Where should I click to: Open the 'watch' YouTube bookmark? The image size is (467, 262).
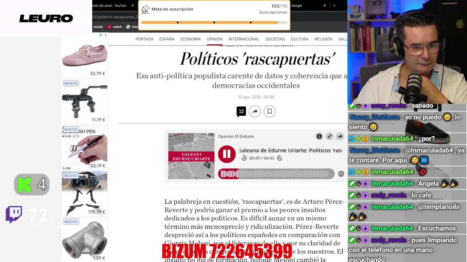click(x=114, y=27)
